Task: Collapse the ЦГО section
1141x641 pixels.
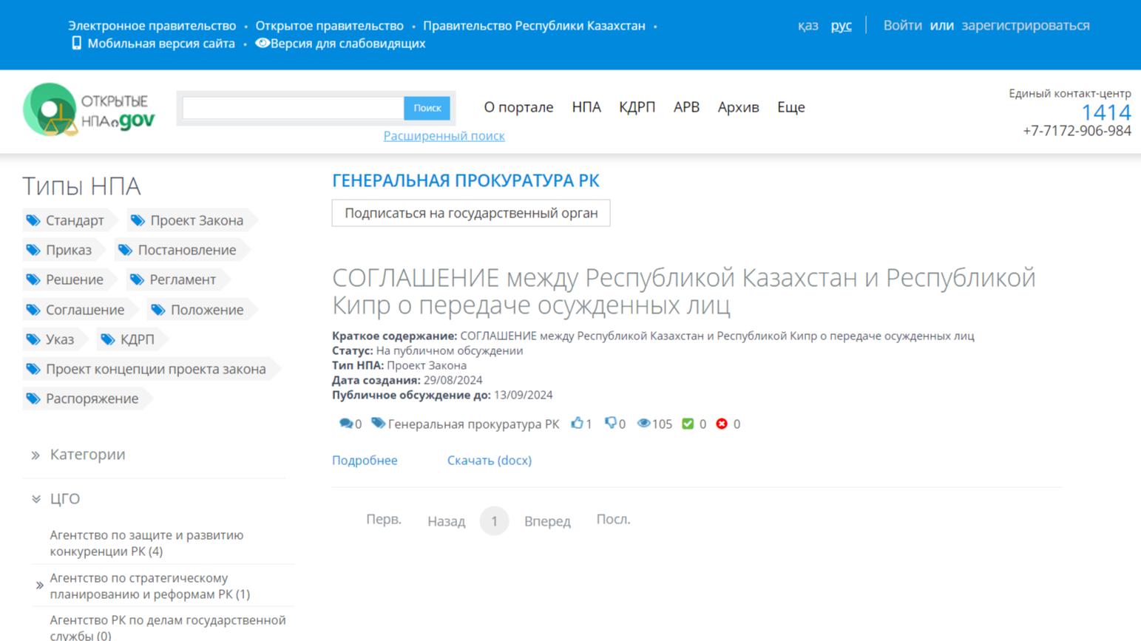Action: (x=64, y=499)
